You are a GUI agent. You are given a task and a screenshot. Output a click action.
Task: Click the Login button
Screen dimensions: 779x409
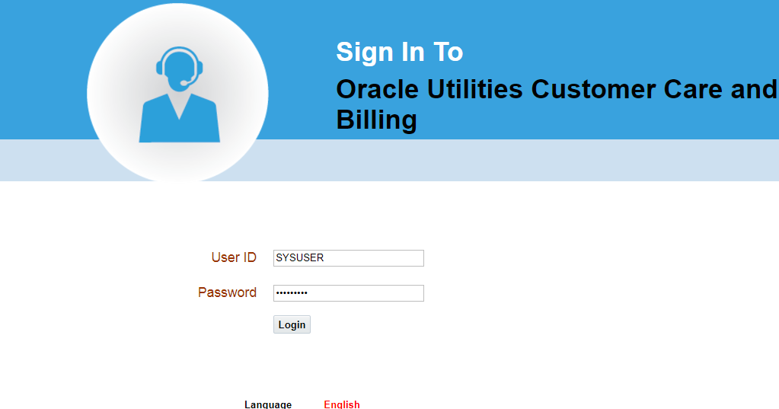[292, 324]
